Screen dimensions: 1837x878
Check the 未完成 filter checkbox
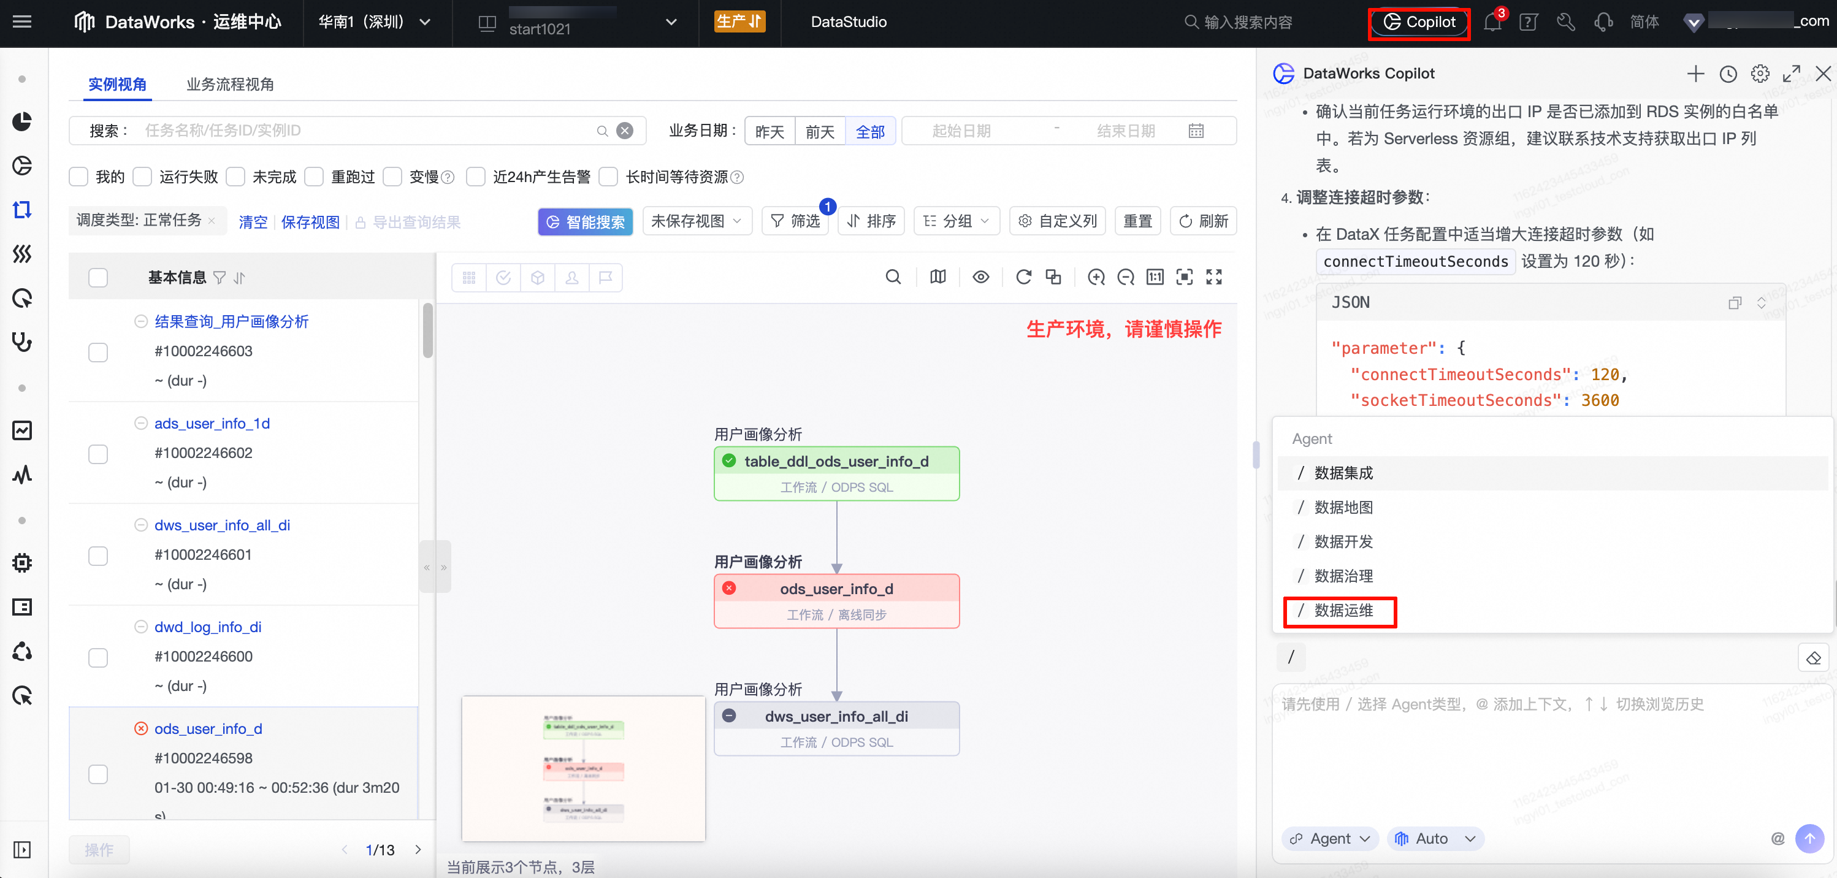pos(236,177)
